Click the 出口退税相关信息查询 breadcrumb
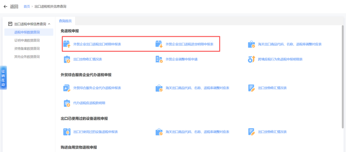 50,6
